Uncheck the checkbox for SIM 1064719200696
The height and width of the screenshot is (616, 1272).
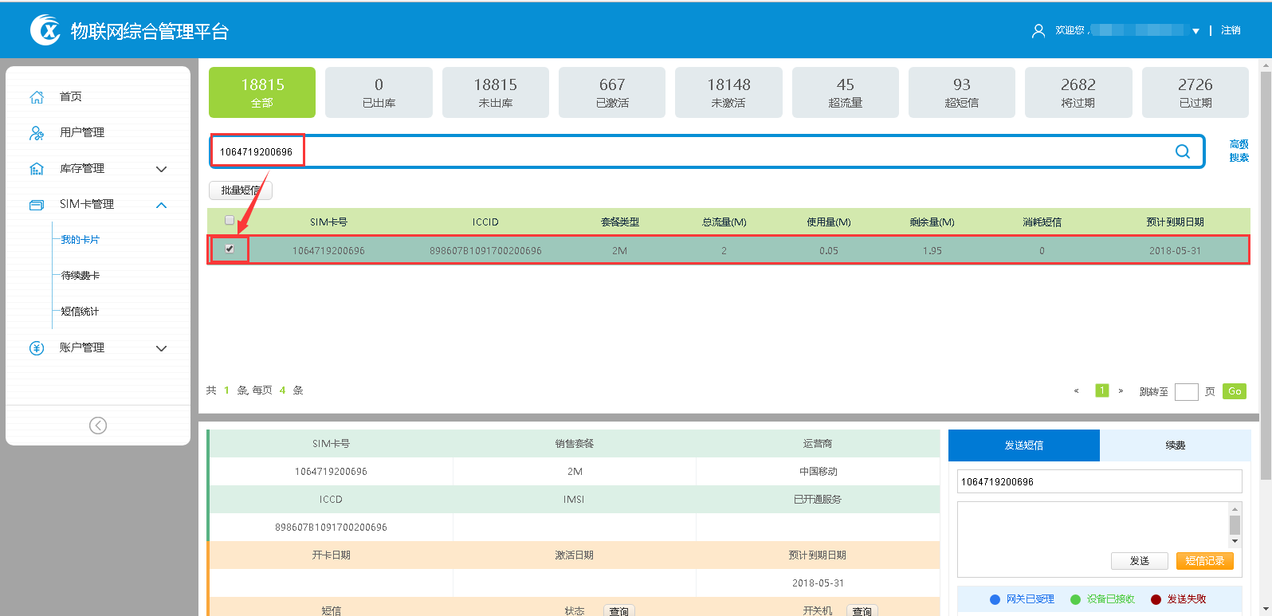(x=230, y=249)
